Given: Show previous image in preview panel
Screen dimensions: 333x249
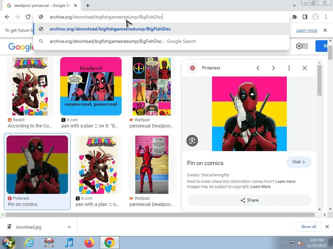Looking at the screenshot, I should click(x=258, y=68).
